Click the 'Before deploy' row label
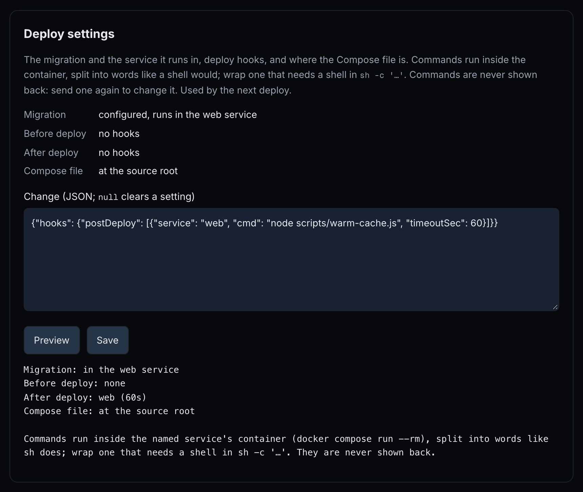 55,134
